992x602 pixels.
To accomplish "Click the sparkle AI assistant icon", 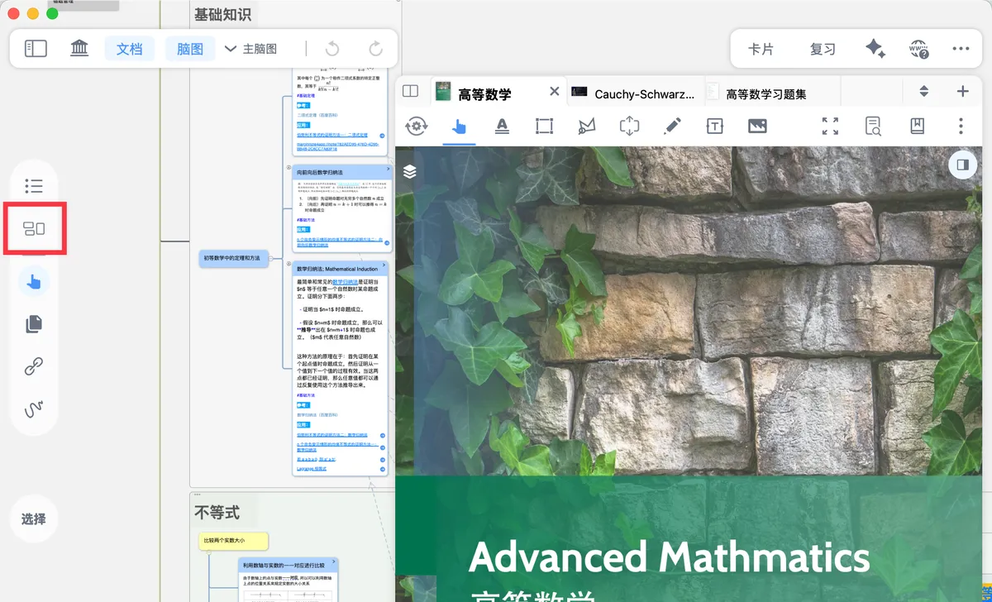I will coord(875,49).
